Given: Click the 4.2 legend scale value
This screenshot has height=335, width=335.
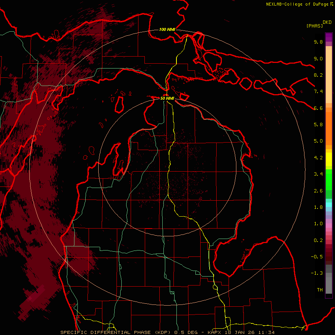Looking at the screenshot, I should [318, 158].
